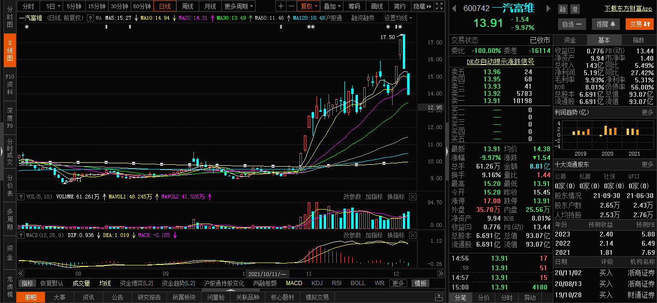Go to next stock arrow

point(547,8)
